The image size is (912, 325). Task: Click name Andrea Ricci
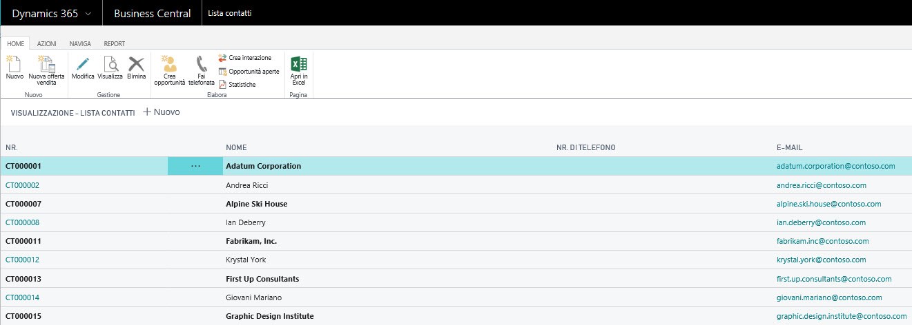tap(247, 185)
